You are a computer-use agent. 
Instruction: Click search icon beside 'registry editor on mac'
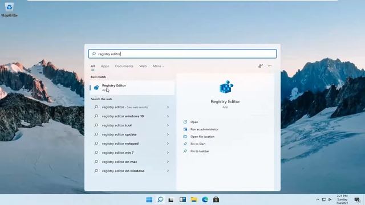click(96, 162)
